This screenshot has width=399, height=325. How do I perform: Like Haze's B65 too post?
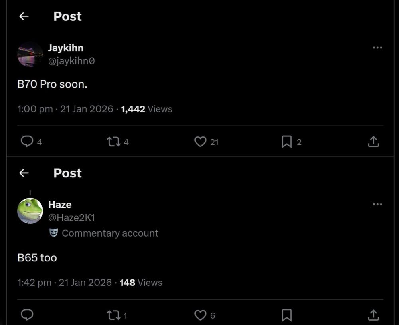coord(200,315)
